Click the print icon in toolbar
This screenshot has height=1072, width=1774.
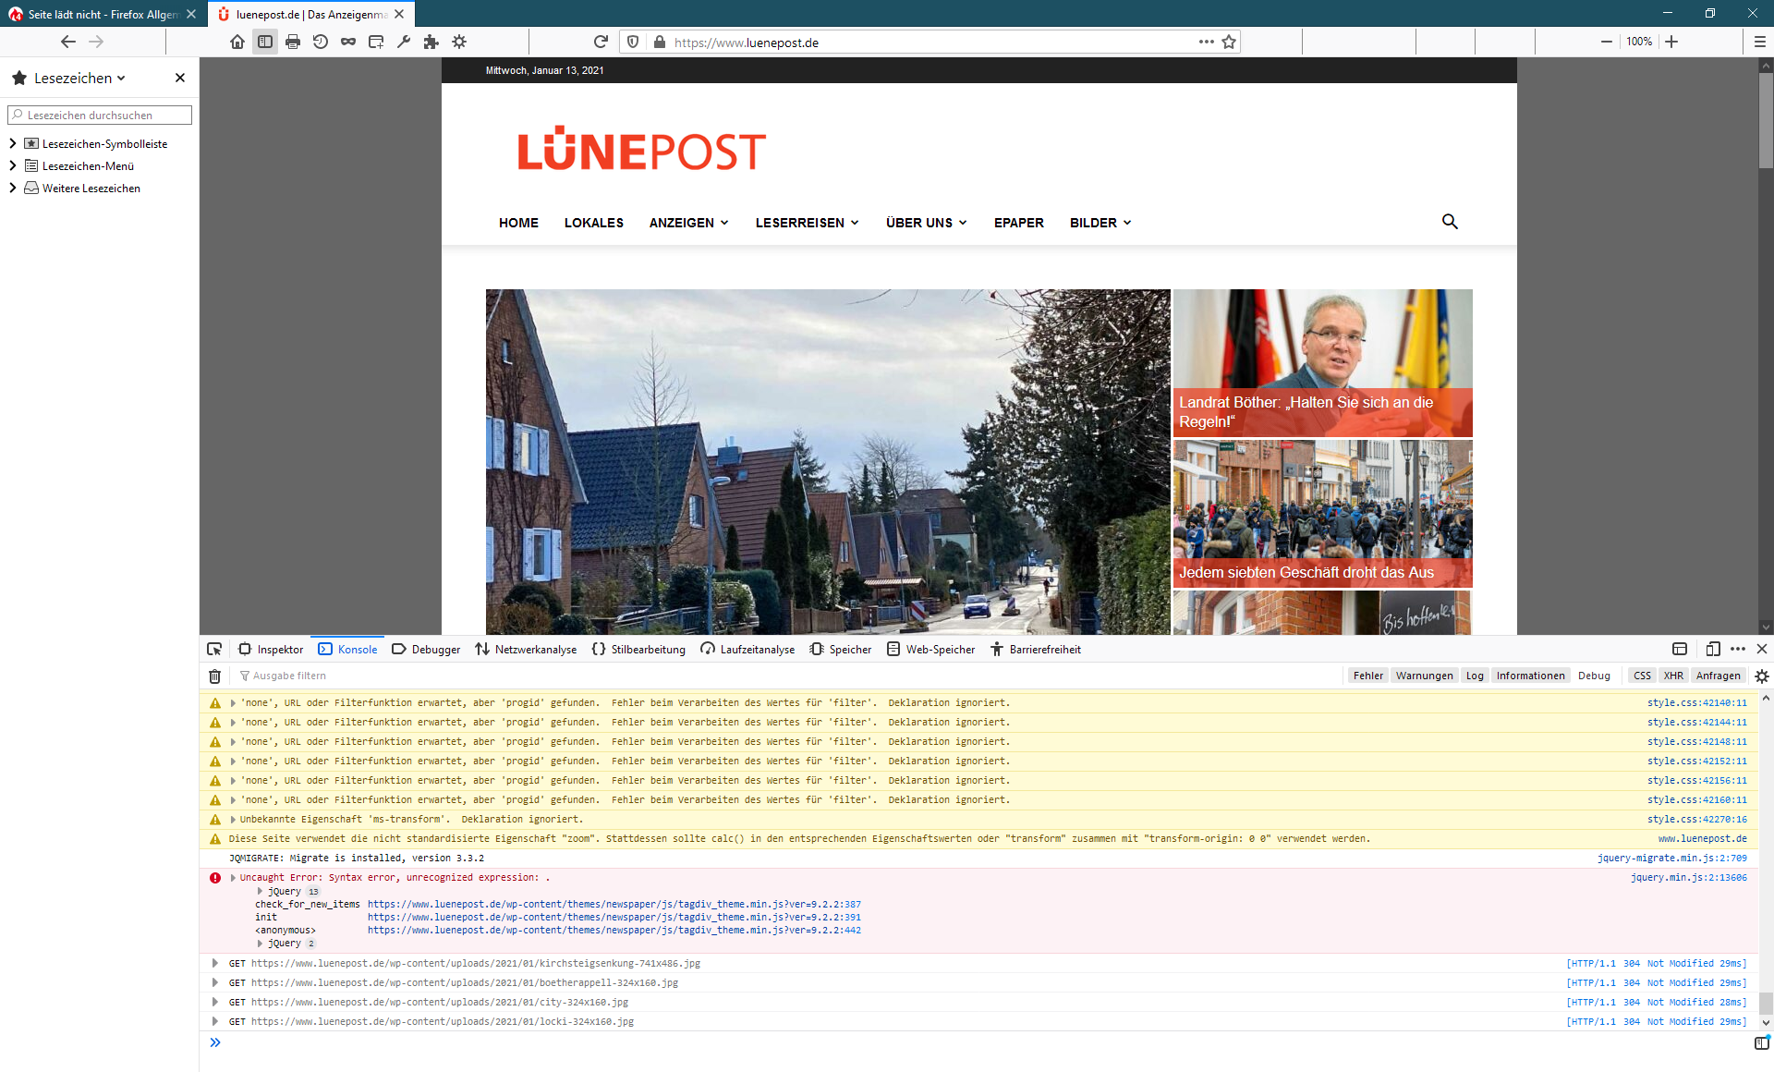pyautogui.click(x=293, y=42)
